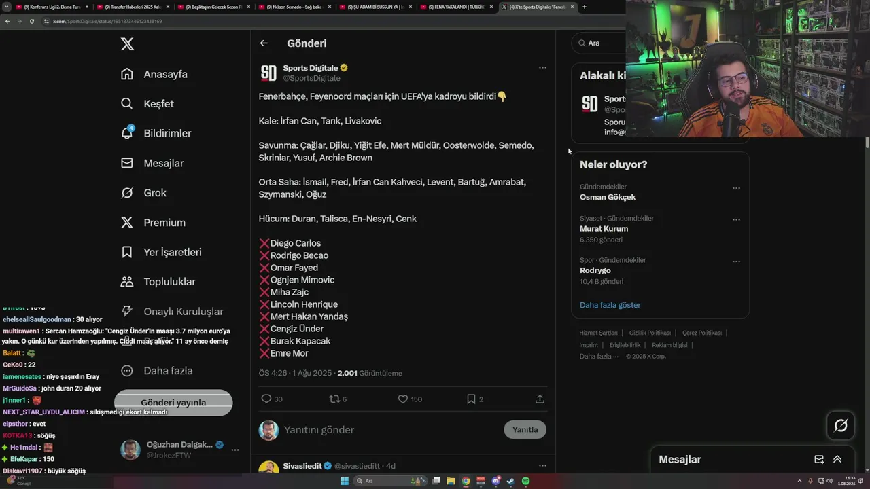870x489 pixels.
Task: Switch to FENA YAKALANDI tab
Action: pyautogui.click(x=456, y=7)
